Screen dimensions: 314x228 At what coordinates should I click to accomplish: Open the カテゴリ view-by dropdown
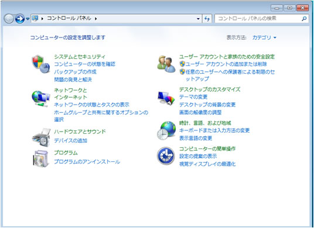(264, 37)
